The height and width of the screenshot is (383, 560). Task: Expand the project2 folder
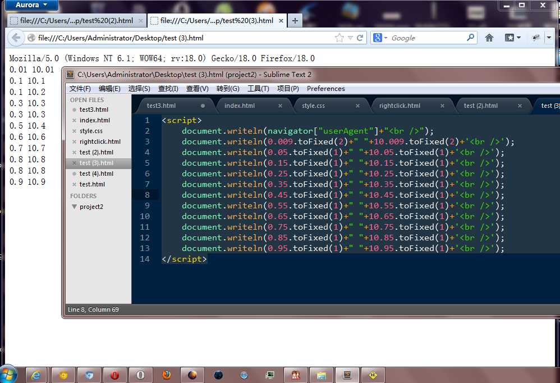tap(74, 207)
